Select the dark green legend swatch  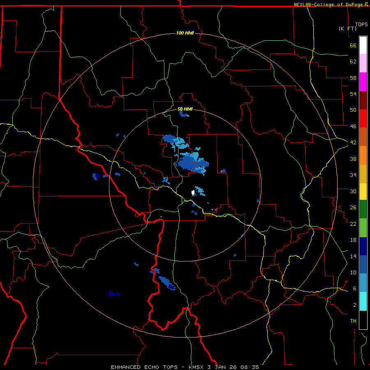pos(363,209)
